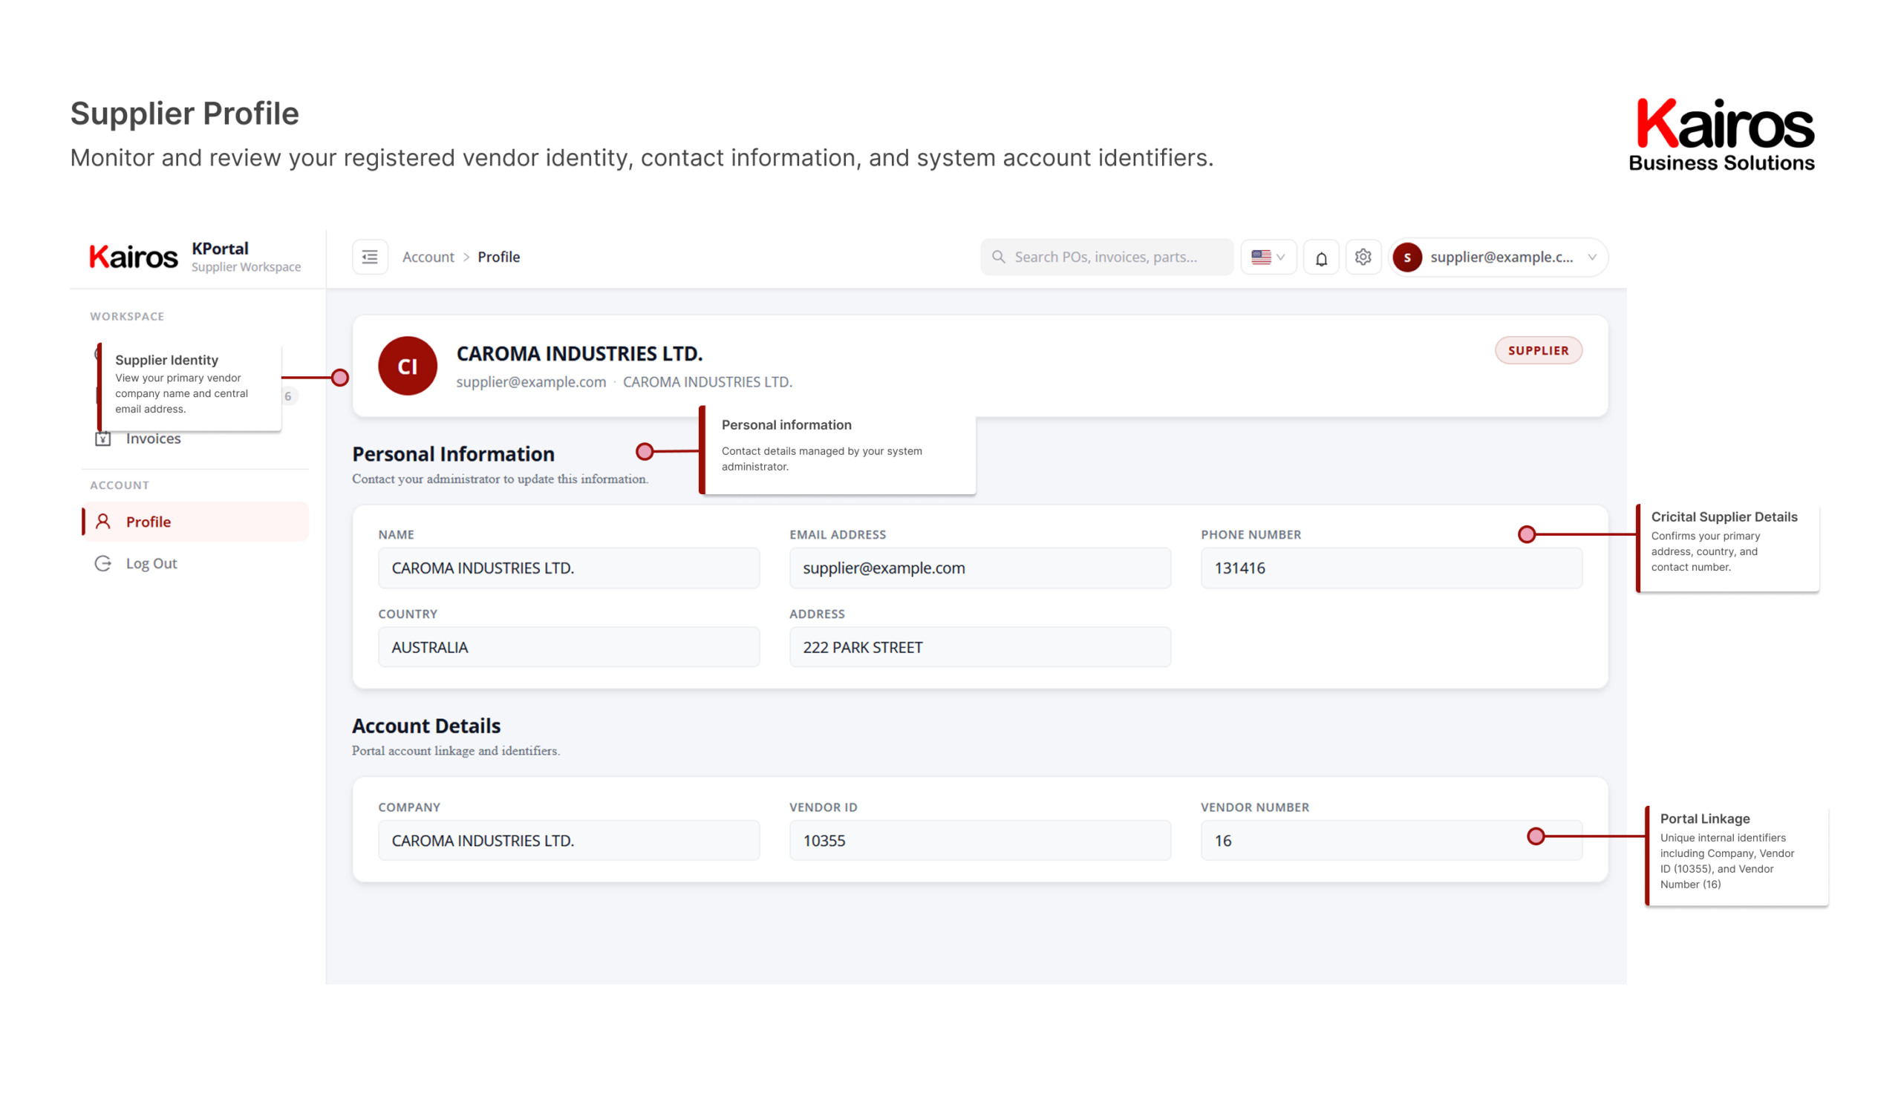Click the Address field 222 PARK STREET
1901x1096 pixels.
click(x=980, y=646)
